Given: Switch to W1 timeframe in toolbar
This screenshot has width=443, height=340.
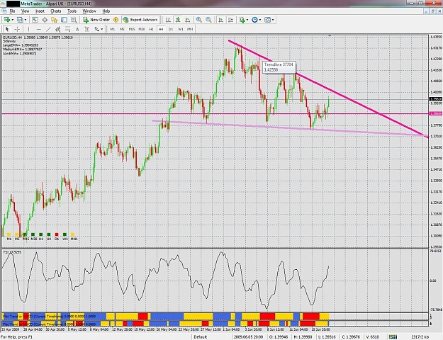Looking at the screenshot, I should (x=180, y=29).
